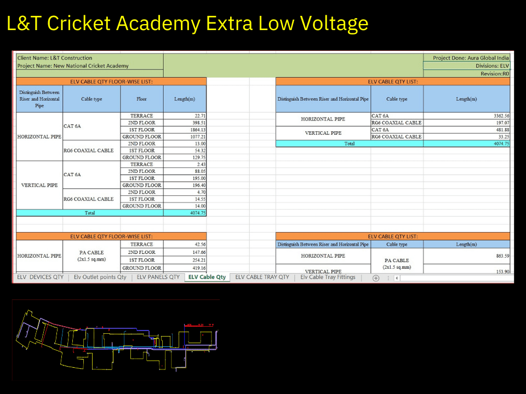Select the top-right ELV CABLE QTY LIST header

(x=393, y=82)
